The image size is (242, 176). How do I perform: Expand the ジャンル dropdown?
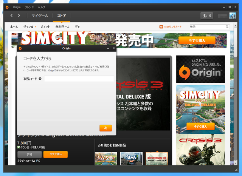29,27
